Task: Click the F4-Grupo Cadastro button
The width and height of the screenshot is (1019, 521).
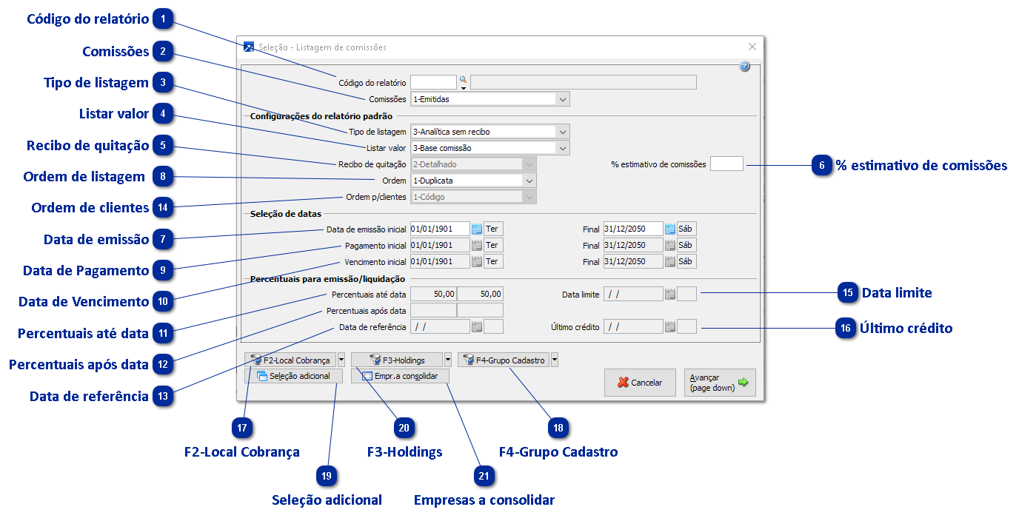Action: (504, 360)
